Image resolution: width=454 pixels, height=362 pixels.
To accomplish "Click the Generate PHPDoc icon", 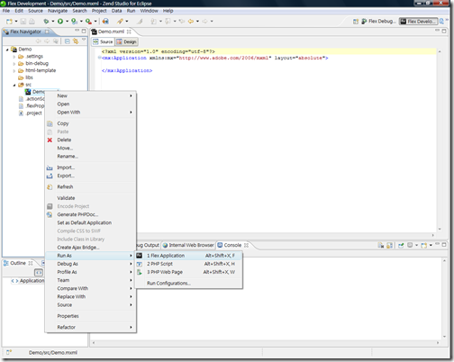I will [50, 214].
